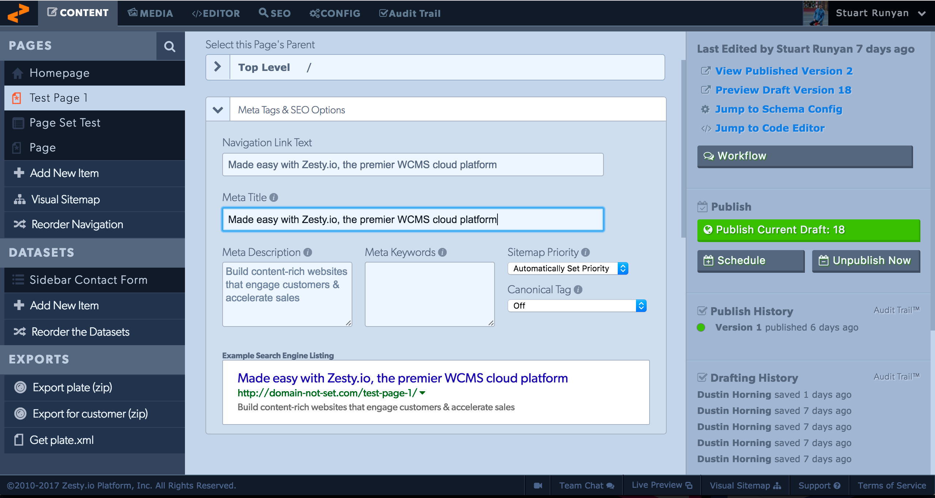Click the Zesty.io orange logo

18,13
